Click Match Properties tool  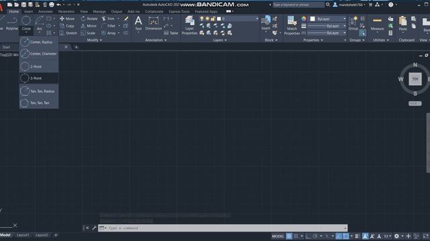292,25
